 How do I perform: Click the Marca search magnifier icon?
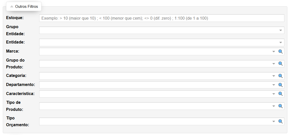280,52
